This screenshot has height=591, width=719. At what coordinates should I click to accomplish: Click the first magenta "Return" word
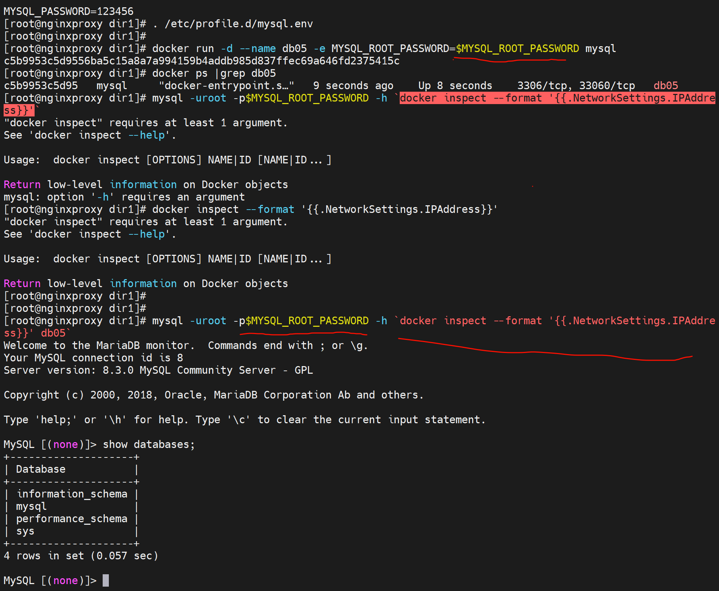coord(22,185)
